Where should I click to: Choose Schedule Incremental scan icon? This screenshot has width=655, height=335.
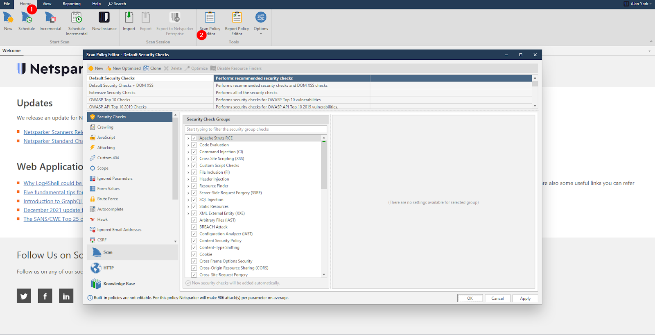[77, 24]
